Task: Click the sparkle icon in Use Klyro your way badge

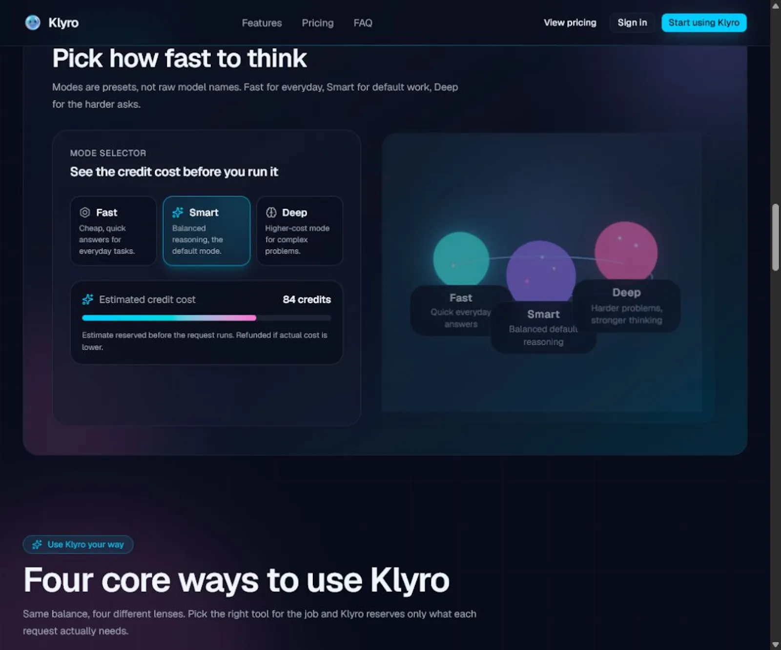Action: click(37, 545)
